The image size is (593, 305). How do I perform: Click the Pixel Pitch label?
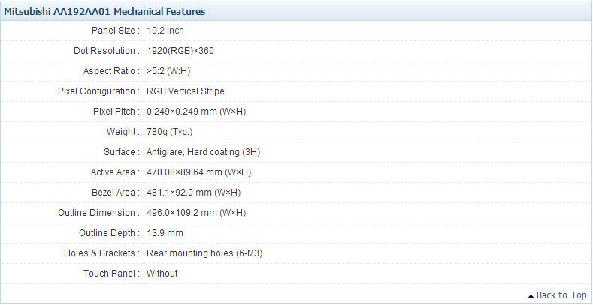(x=116, y=112)
